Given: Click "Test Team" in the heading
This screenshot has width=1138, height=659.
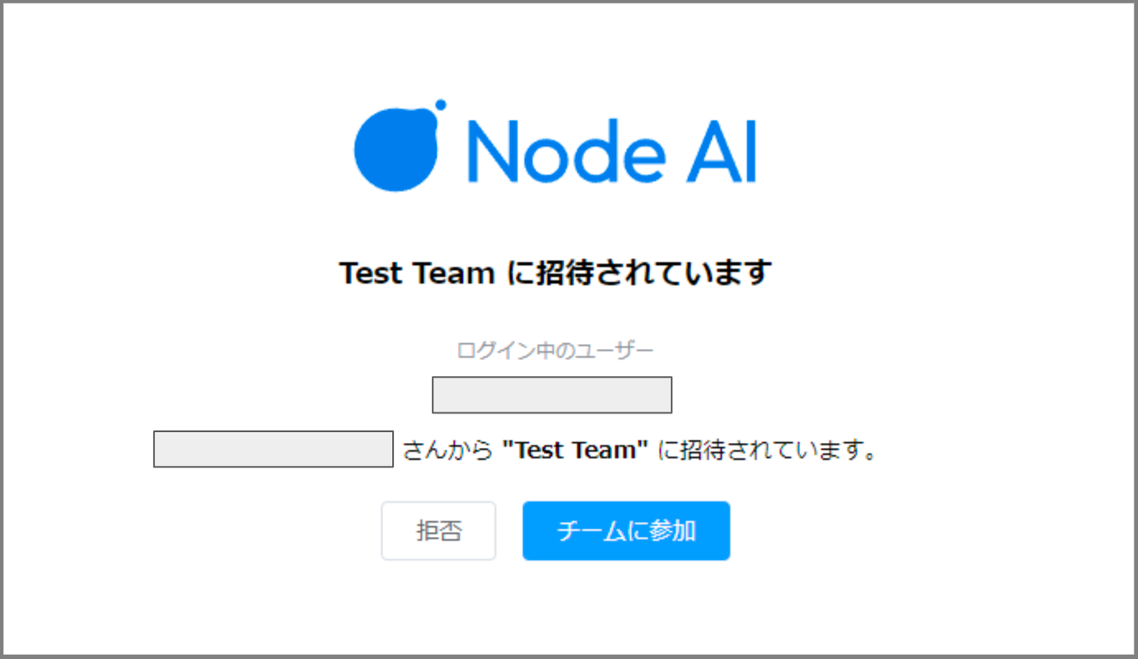Looking at the screenshot, I should [417, 274].
